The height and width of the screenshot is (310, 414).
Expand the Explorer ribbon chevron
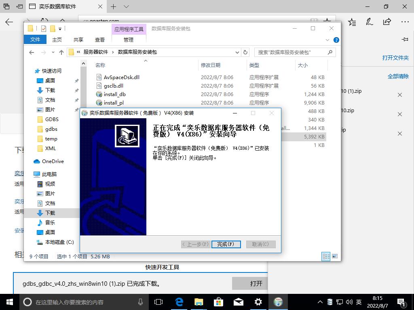[328, 40]
